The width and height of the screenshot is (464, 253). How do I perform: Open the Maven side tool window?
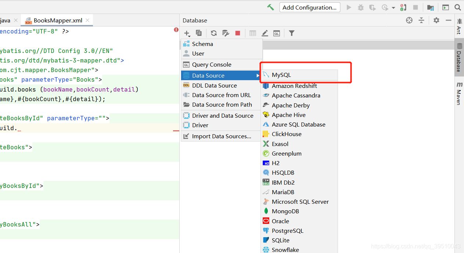[x=459, y=93]
